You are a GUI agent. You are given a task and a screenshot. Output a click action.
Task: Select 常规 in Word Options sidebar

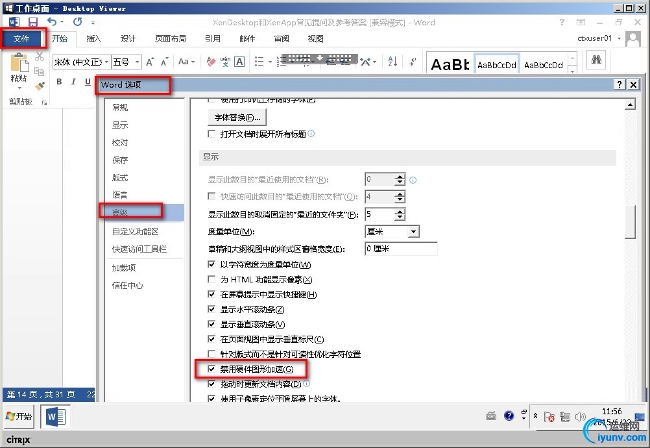pyautogui.click(x=143, y=107)
